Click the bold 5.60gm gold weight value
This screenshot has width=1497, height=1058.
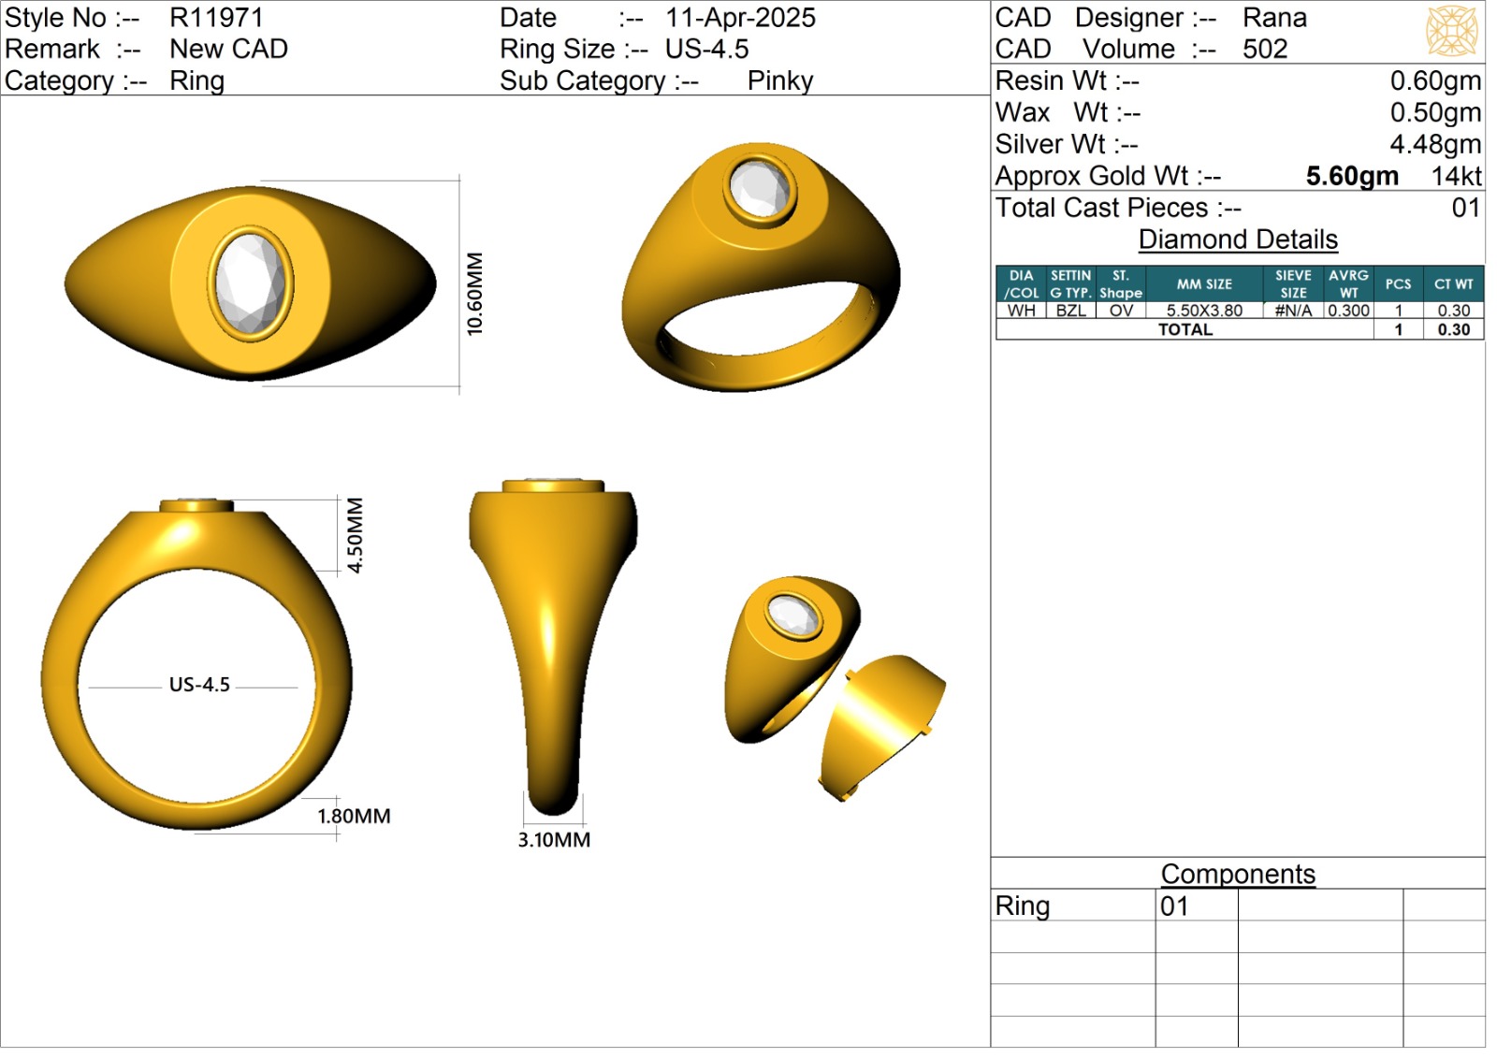pyautogui.click(x=1352, y=176)
